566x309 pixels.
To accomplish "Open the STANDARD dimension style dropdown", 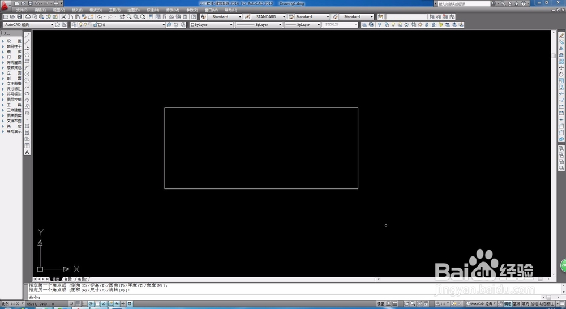I will pyautogui.click(x=268, y=16).
